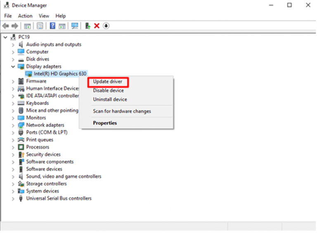
Task: Collapse the PC19 root node
Action: coord(5,37)
